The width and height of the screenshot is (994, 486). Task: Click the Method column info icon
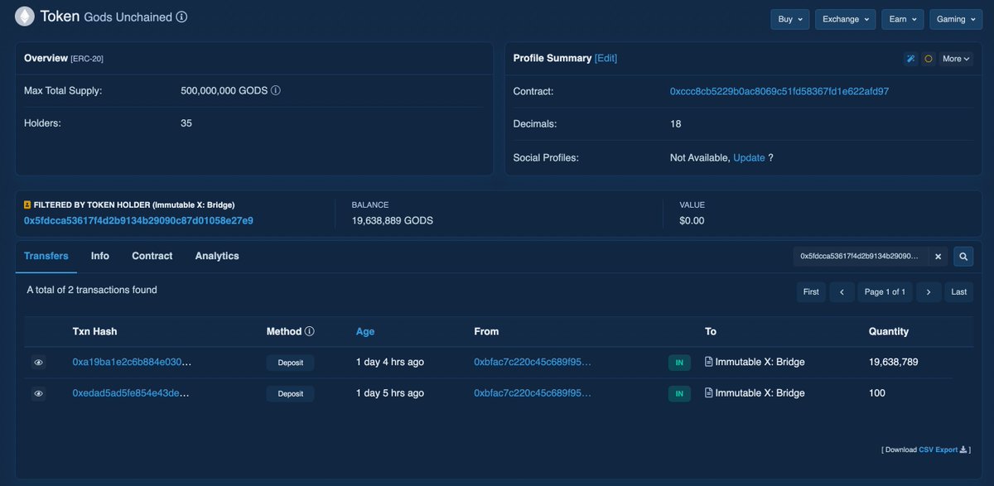310,331
